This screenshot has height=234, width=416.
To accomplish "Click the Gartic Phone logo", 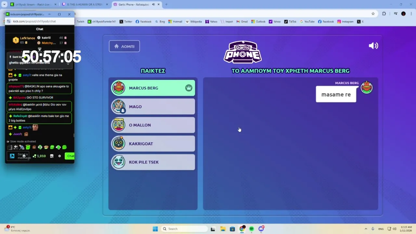I will click(x=243, y=52).
